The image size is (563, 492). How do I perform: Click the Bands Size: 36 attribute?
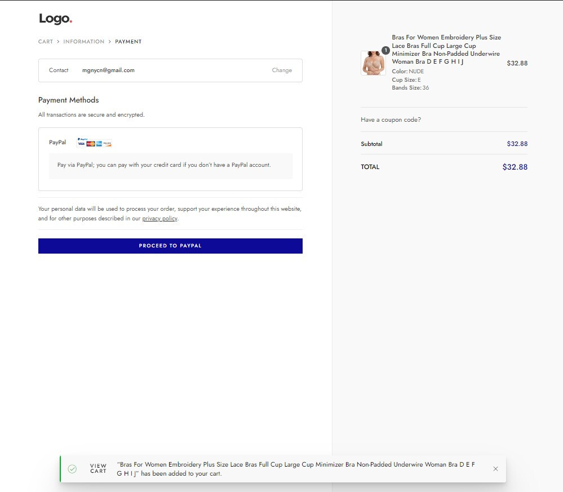pyautogui.click(x=410, y=87)
